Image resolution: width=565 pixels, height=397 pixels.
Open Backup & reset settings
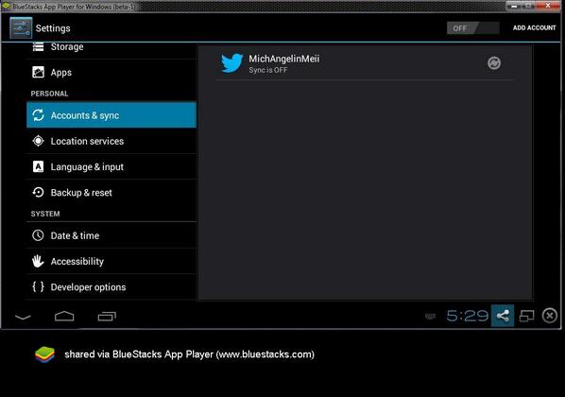coord(111,193)
